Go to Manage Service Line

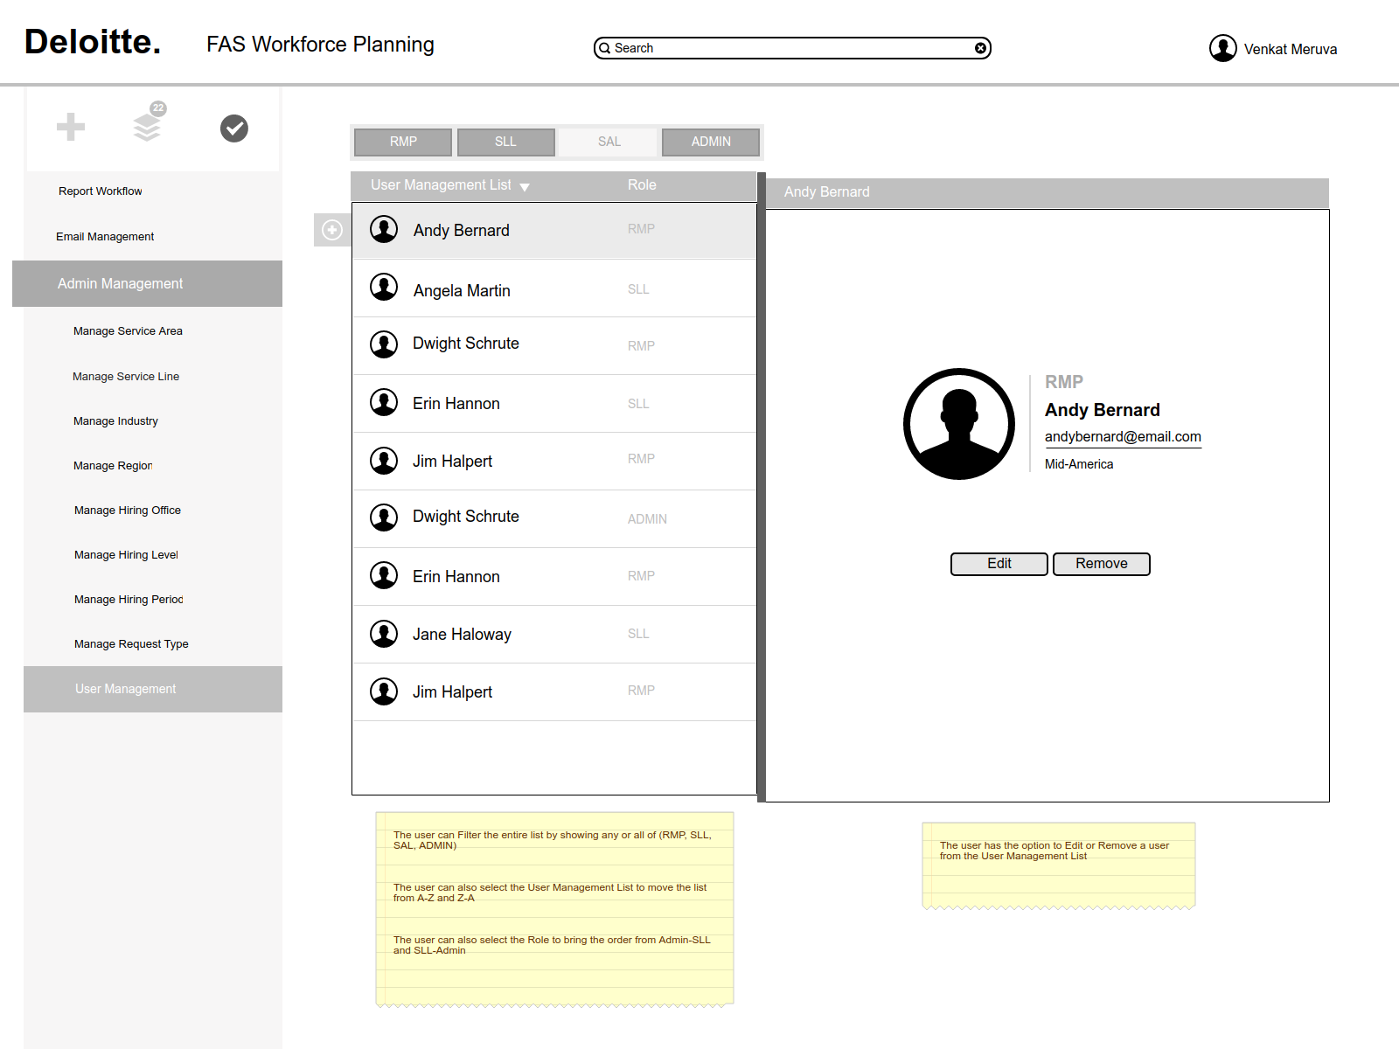[x=126, y=377]
